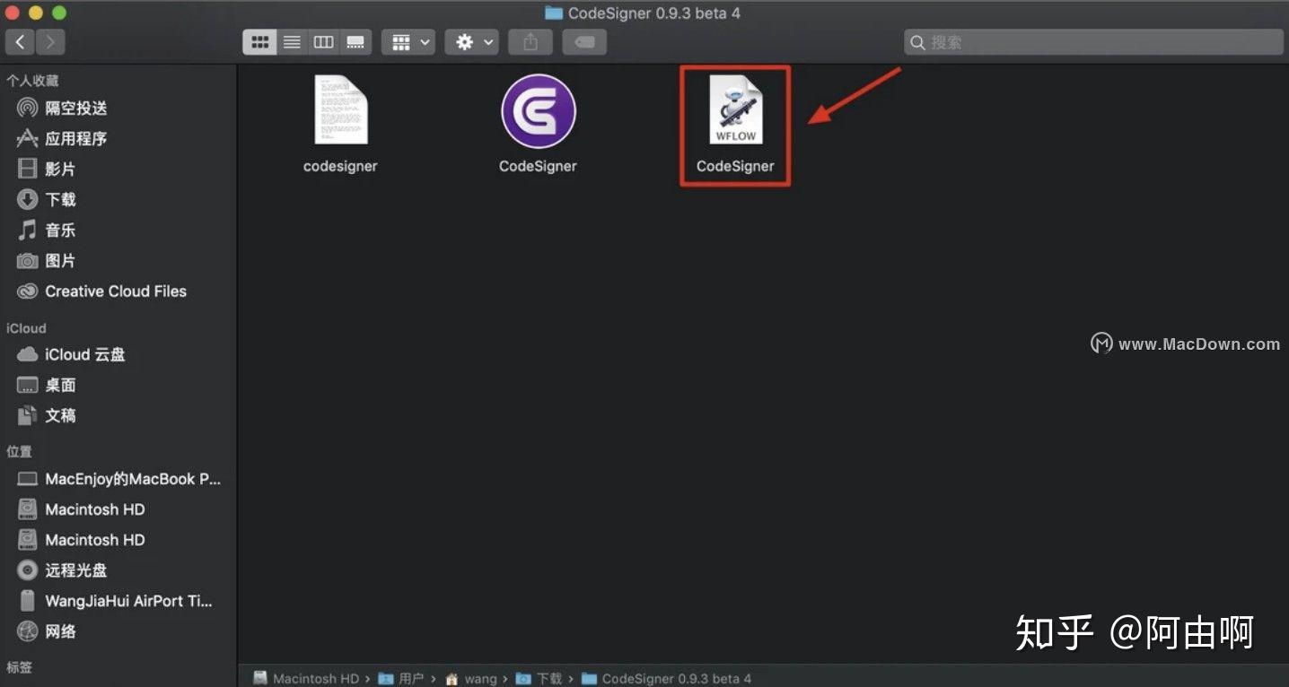
Task: Click the back navigation arrow
Action: (x=20, y=41)
